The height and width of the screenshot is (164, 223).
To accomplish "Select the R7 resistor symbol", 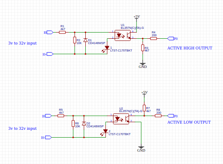I will (144, 108).
